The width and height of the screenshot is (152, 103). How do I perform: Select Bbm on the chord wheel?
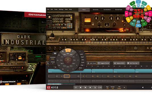click(x=62, y=64)
